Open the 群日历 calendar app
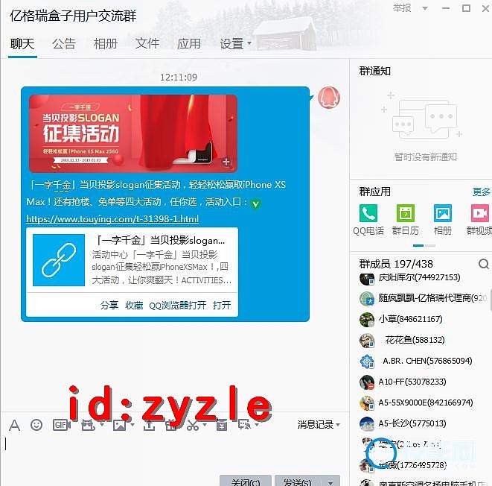Screen dimensions: 492x486 point(406,213)
